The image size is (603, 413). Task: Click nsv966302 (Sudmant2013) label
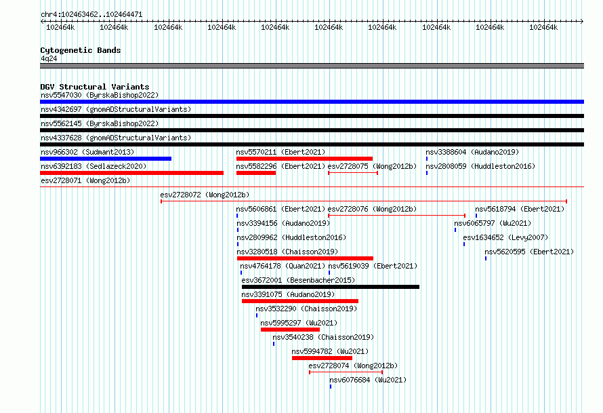click(x=87, y=152)
